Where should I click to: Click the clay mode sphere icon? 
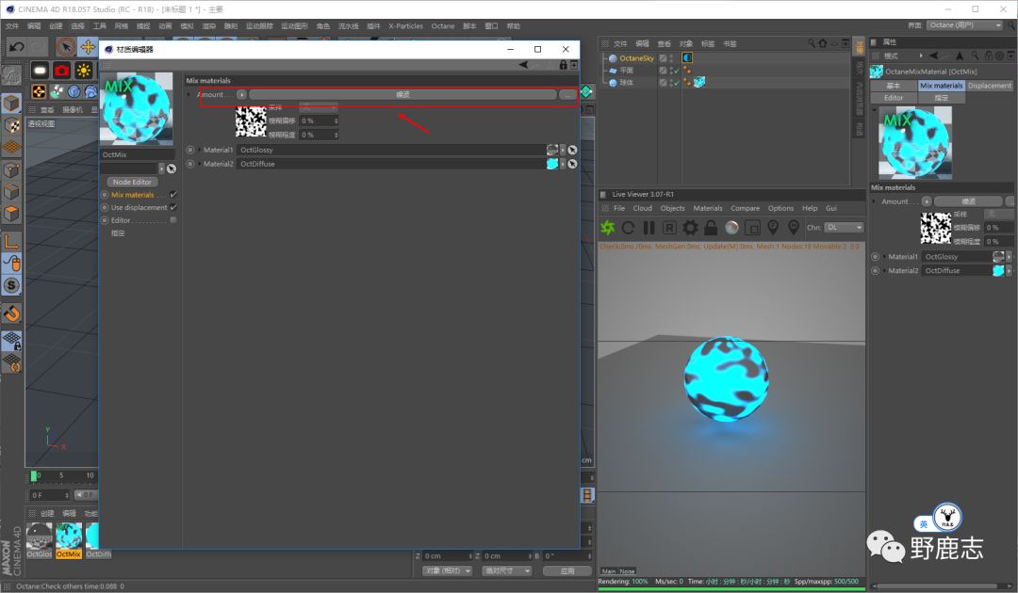(731, 228)
